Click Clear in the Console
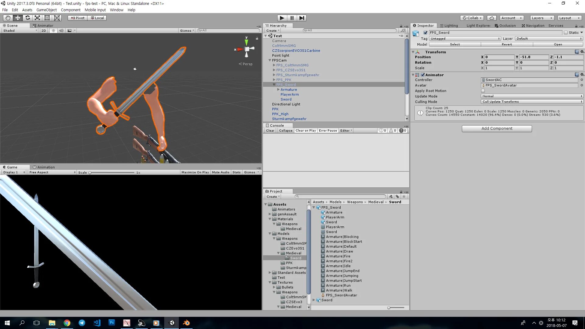 pyautogui.click(x=270, y=130)
